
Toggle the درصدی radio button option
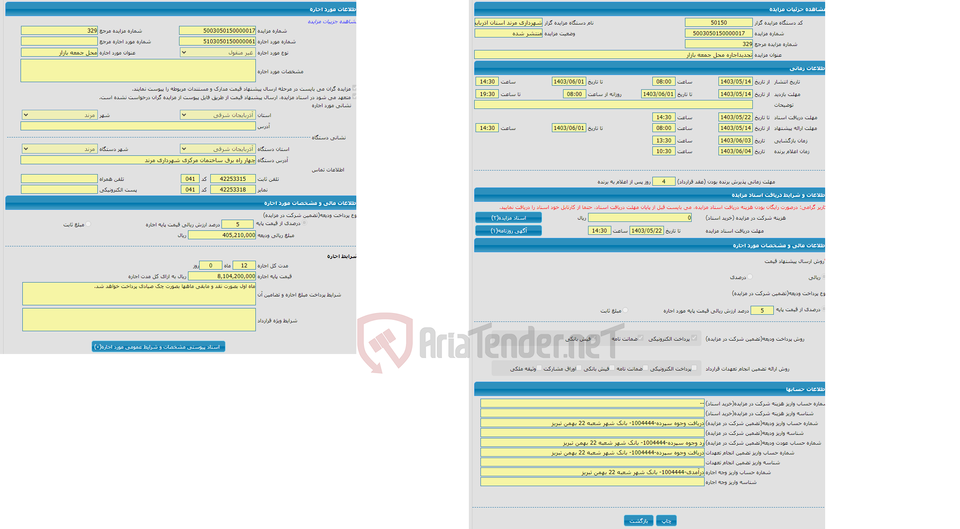point(753,276)
